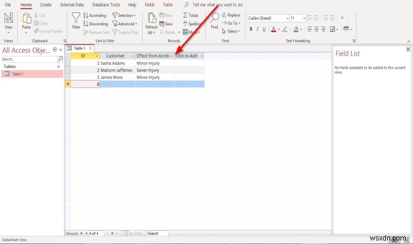Click the Gridlines icon
Image resolution: width=413 pixels, height=244 pixels.
click(x=332, y=29)
